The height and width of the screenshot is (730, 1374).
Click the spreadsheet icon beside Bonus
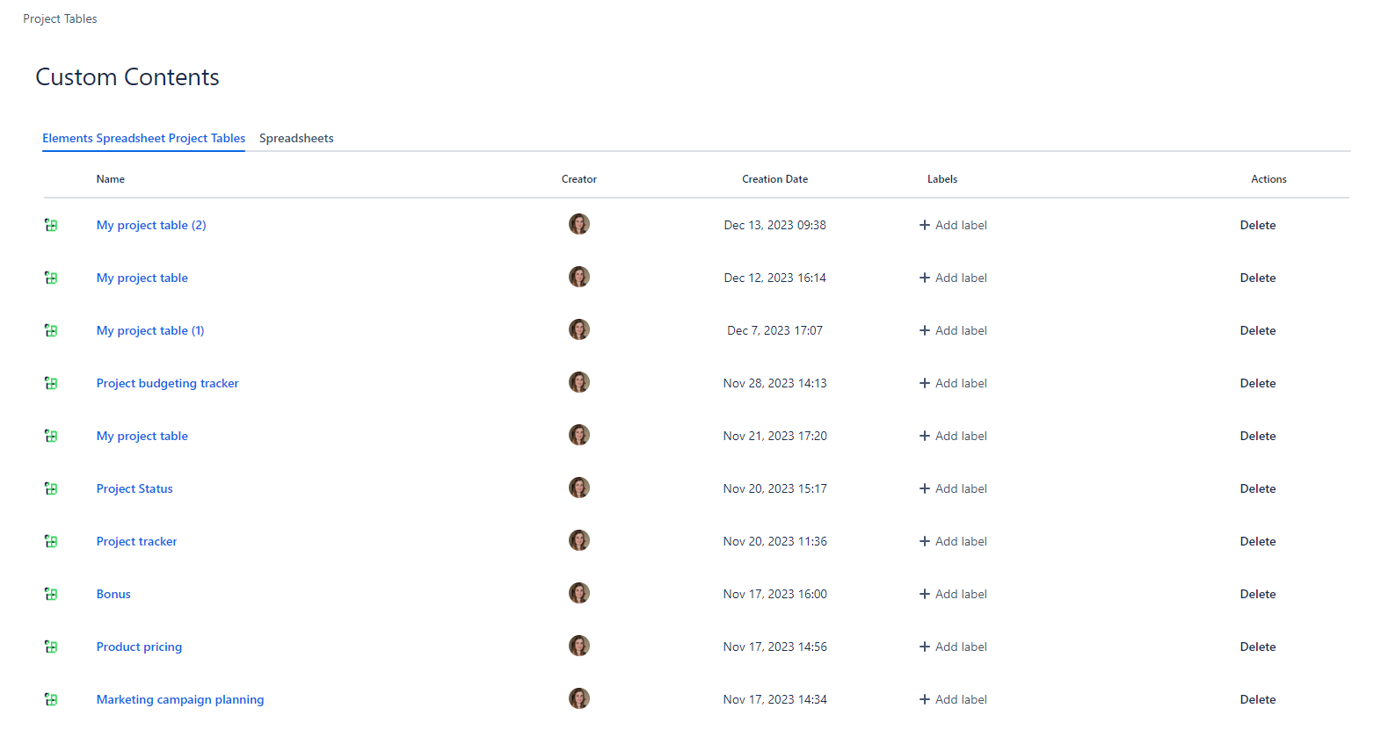coord(51,594)
